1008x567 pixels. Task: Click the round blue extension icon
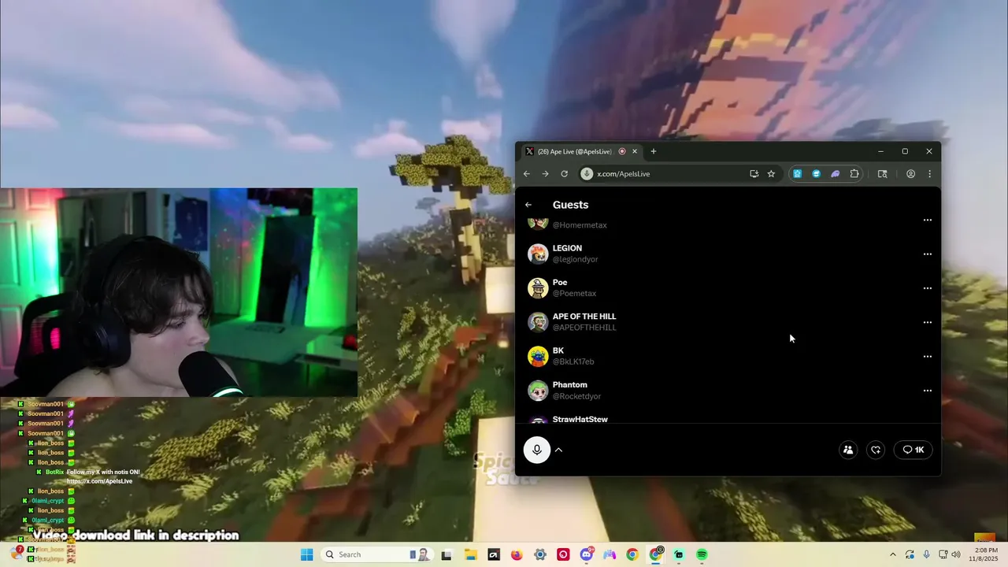817,174
